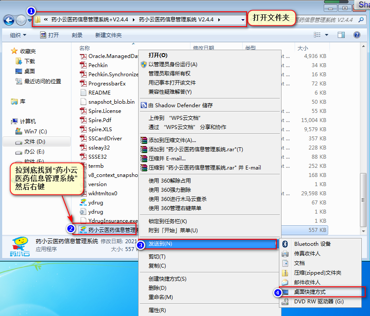Select the Pechkin.Synchronize file name

tap(113, 75)
